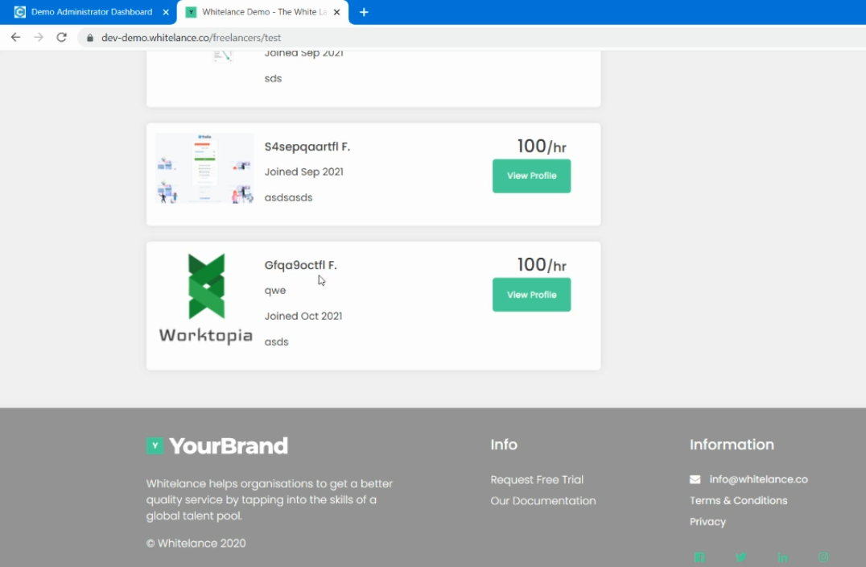
Task: Click the name Gfqa9octfl F.
Action: (300, 265)
